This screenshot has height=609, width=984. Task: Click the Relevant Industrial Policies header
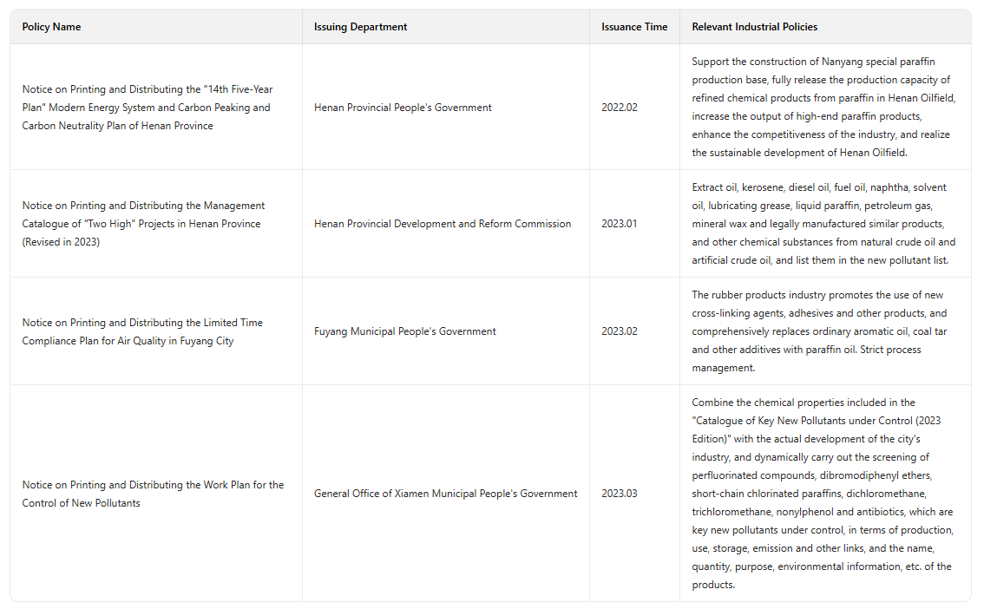(754, 27)
